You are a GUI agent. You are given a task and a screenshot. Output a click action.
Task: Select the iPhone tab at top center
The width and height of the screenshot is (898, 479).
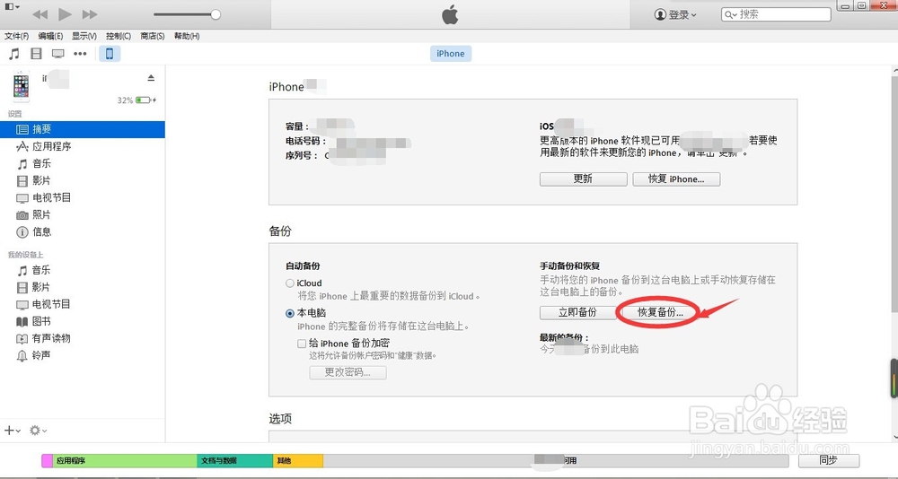pyautogui.click(x=451, y=54)
